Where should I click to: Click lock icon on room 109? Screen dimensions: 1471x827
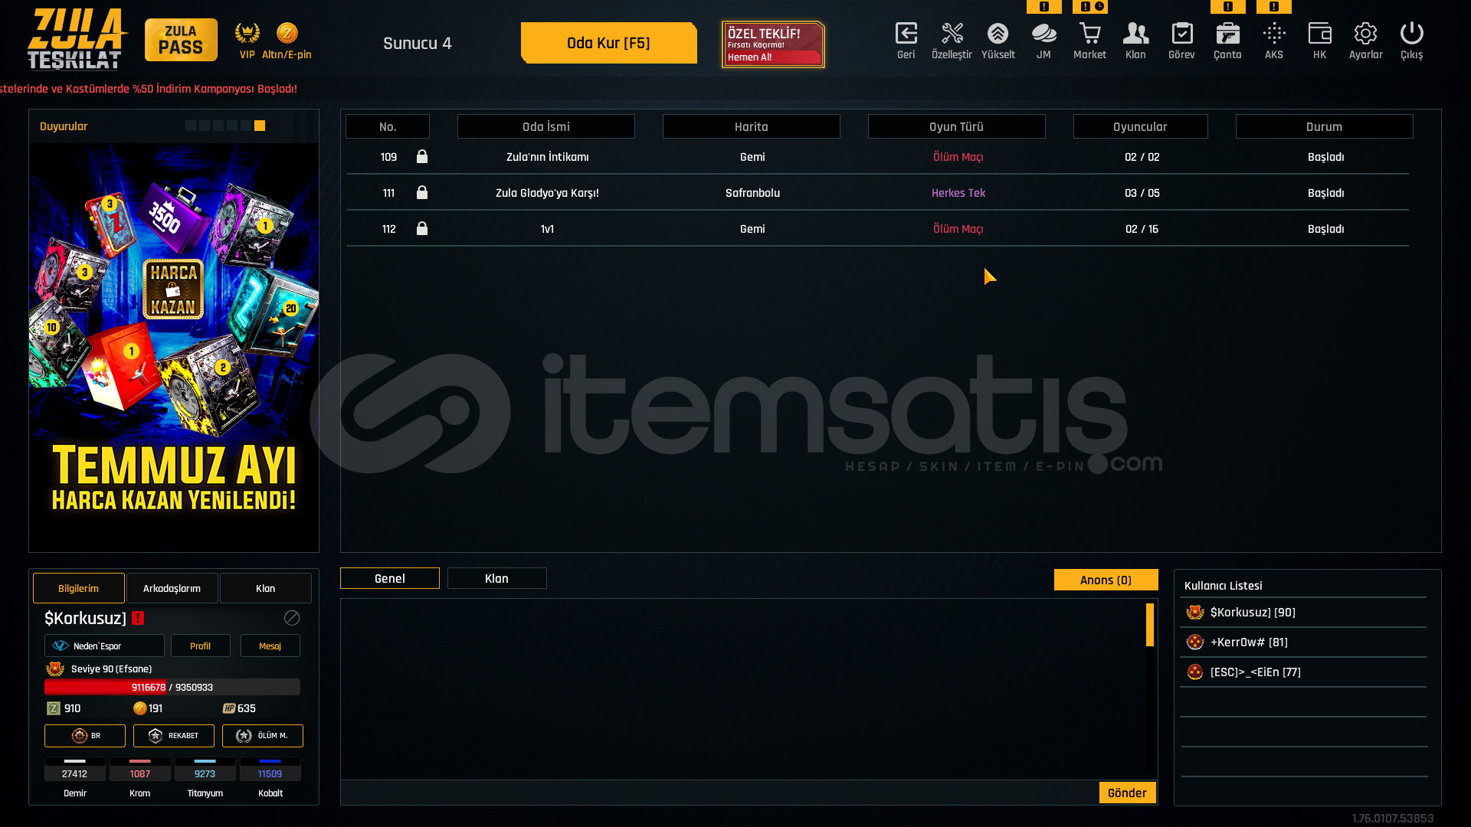point(422,156)
